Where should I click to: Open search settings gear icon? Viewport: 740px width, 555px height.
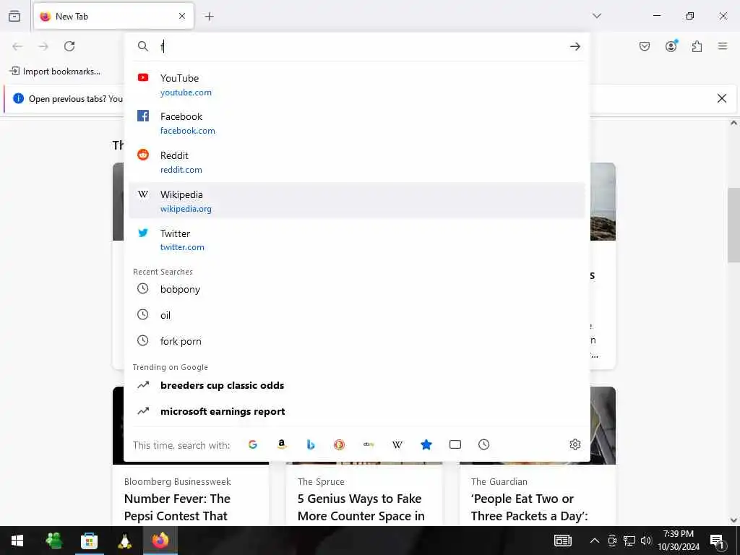(575, 444)
